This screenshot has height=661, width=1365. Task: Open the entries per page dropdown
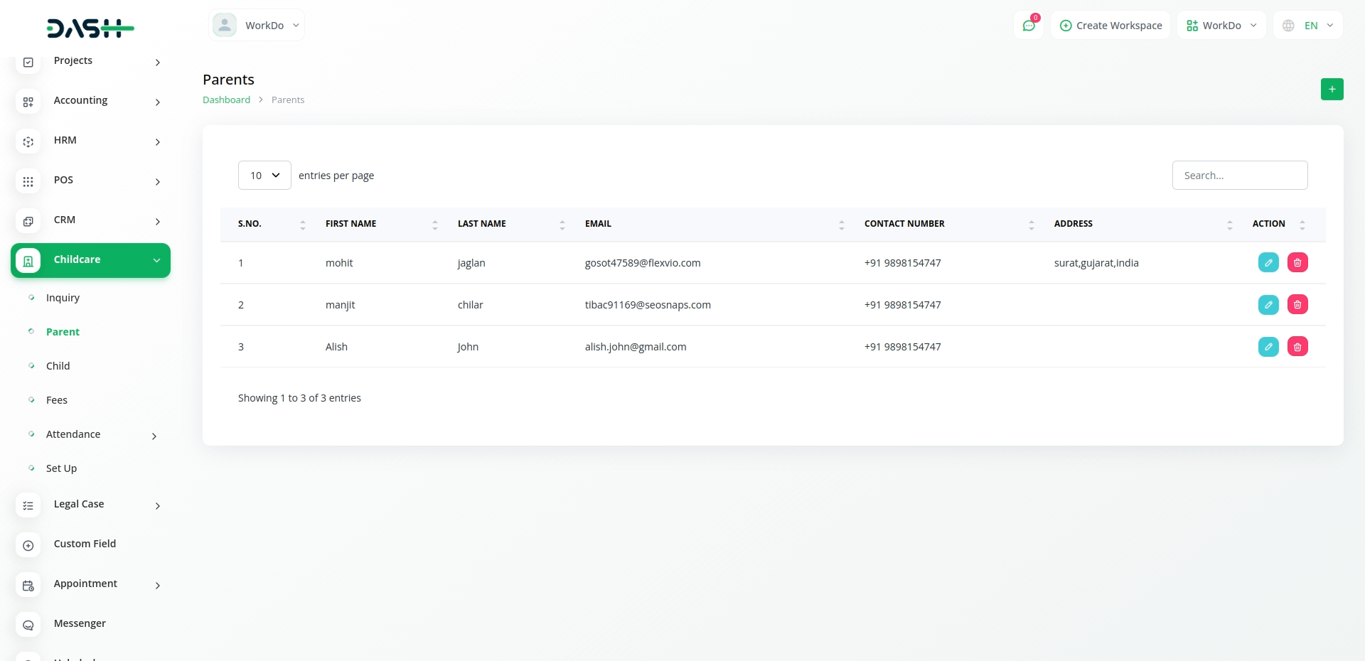264,176
